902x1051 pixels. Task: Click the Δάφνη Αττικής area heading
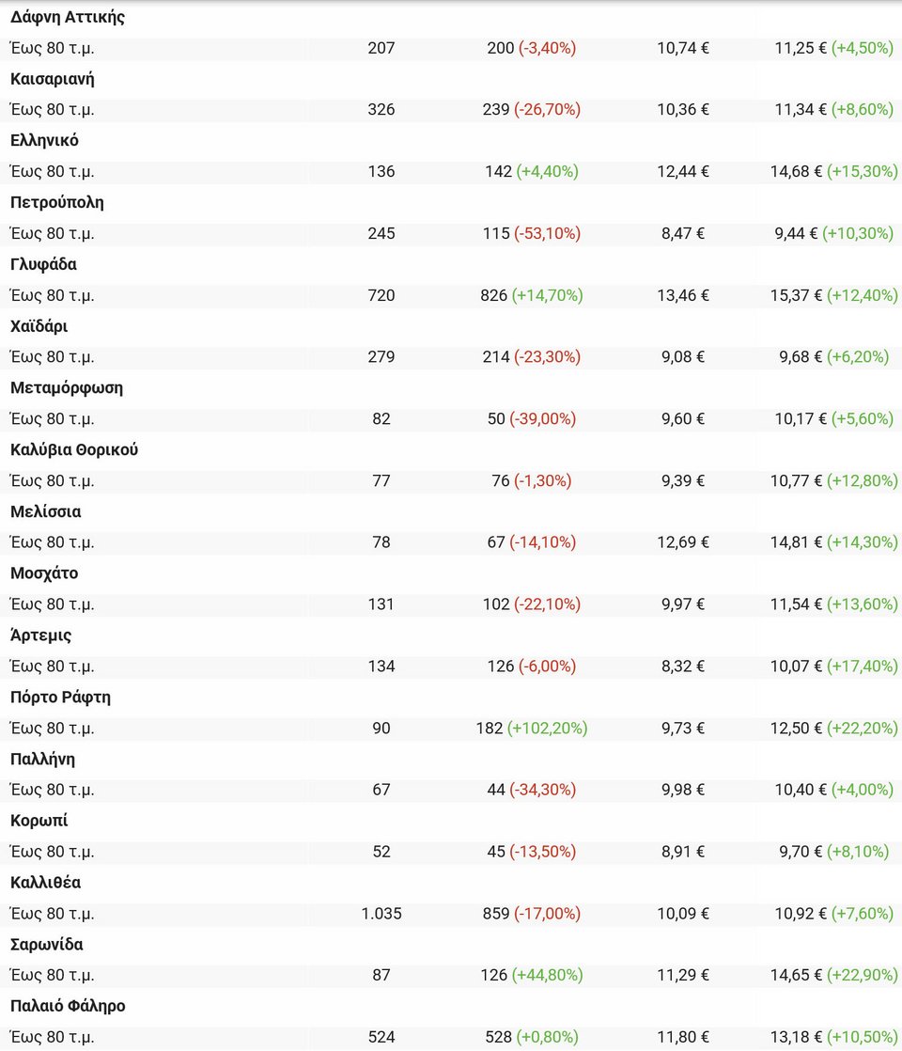tap(68, 17)
